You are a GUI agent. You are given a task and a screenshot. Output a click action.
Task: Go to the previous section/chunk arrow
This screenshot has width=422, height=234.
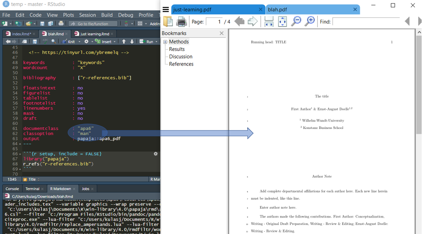(x=124, y=41)
